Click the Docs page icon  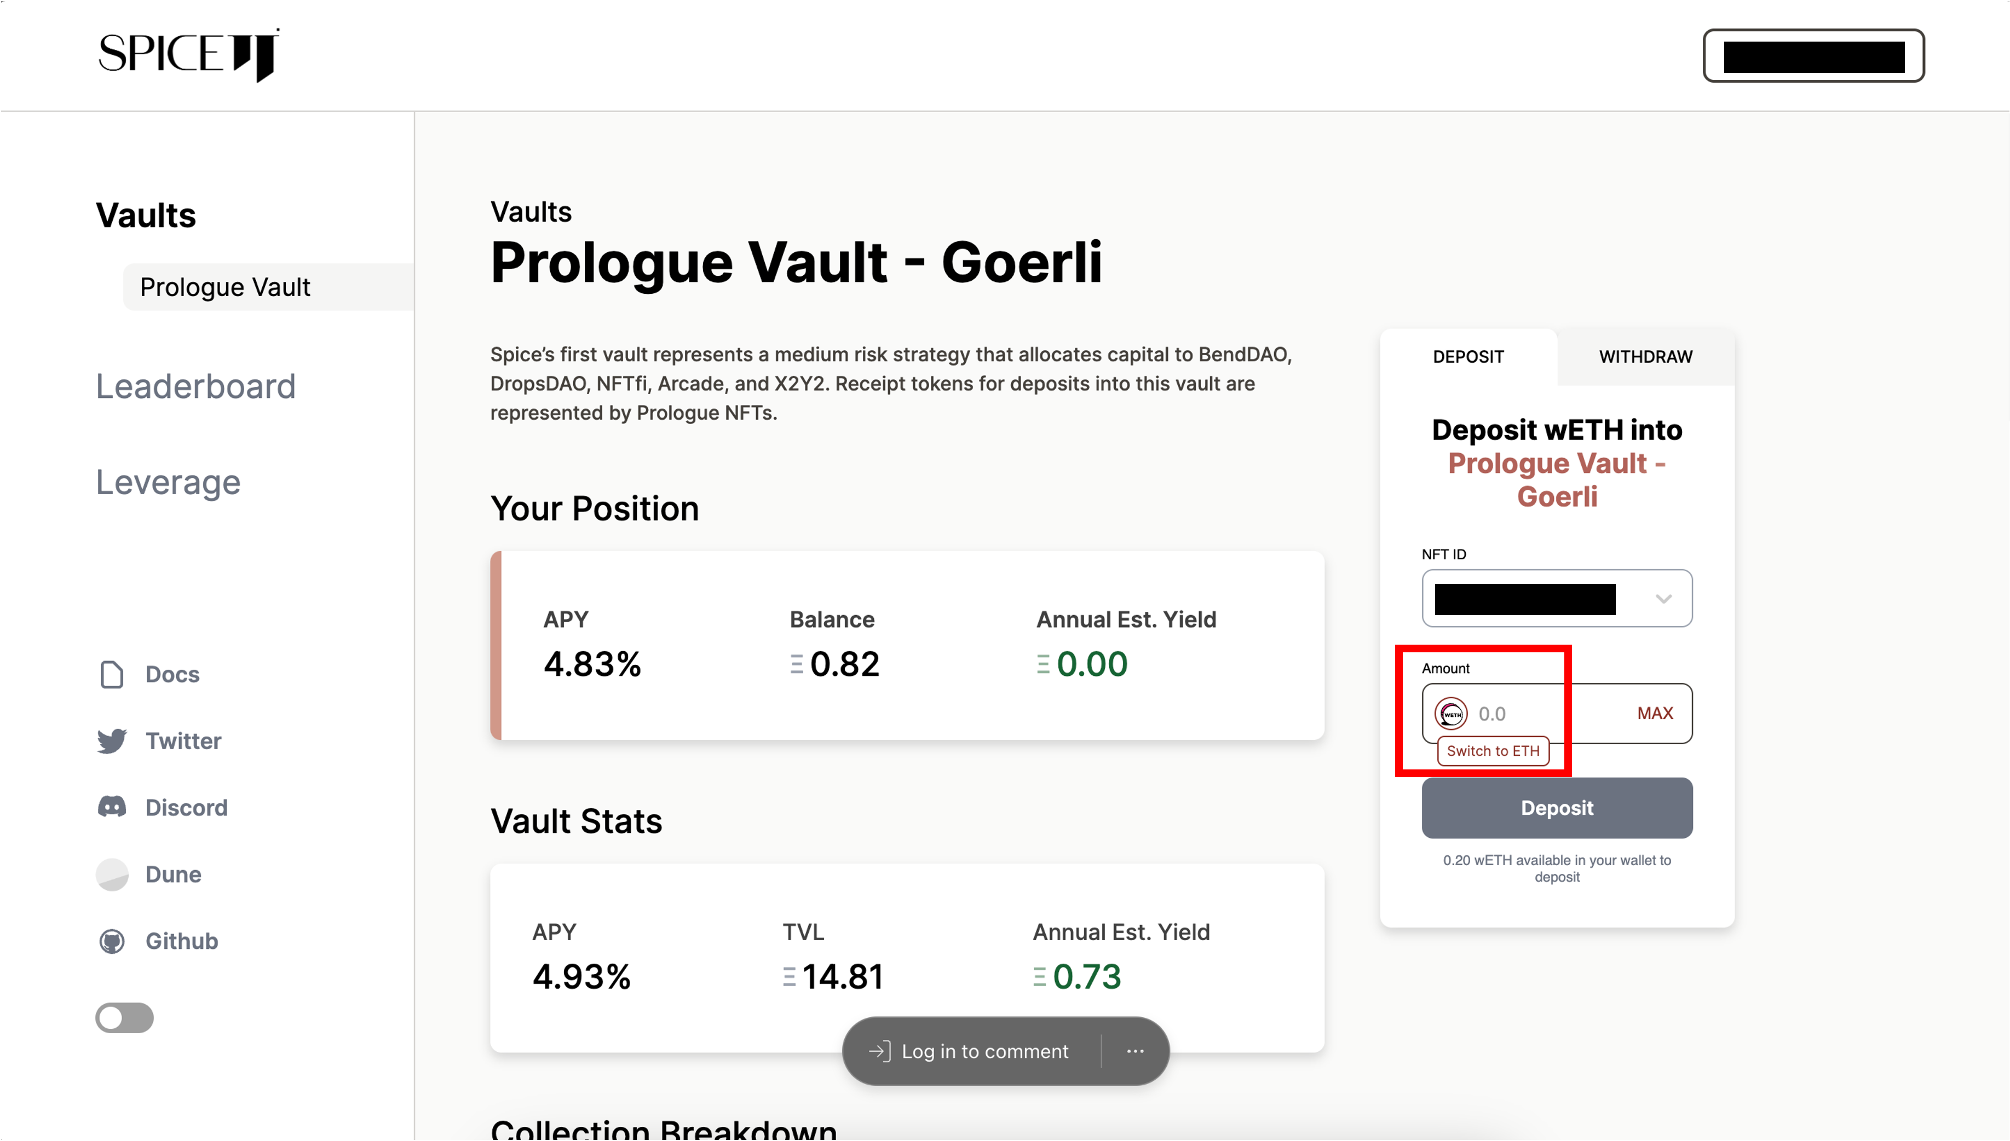pyautogui.click(x=112, y=675)
